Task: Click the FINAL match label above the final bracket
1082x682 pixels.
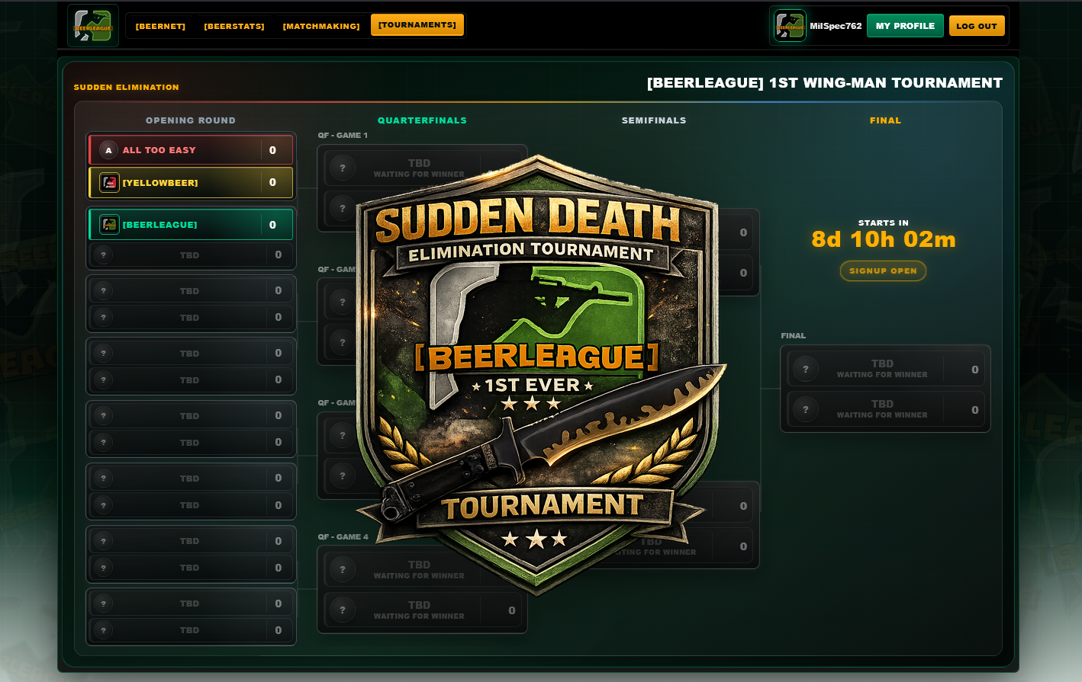Action: [x=794, y=336]
